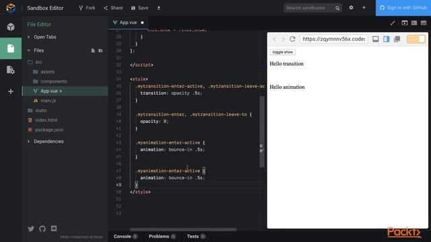Open the preview in a new window icon

397,39
